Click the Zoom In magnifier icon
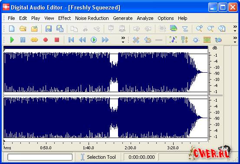This screenshot has height=164, width=240. [x=199, y=29]
